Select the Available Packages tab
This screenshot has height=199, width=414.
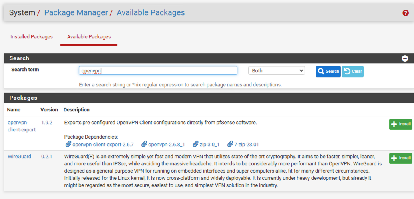[x=89, y=37]
